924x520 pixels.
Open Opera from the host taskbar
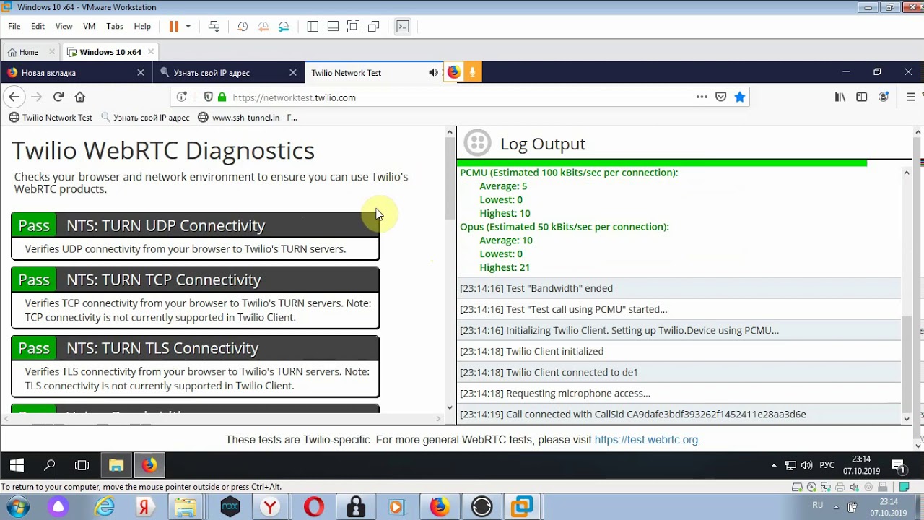[x=314, y=507]
